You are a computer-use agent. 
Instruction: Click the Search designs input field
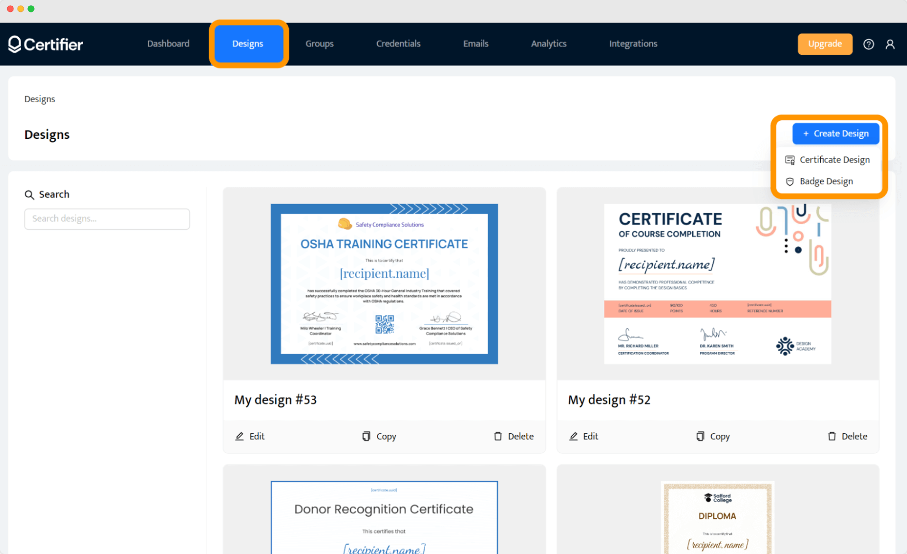click(x=107, y=219)
